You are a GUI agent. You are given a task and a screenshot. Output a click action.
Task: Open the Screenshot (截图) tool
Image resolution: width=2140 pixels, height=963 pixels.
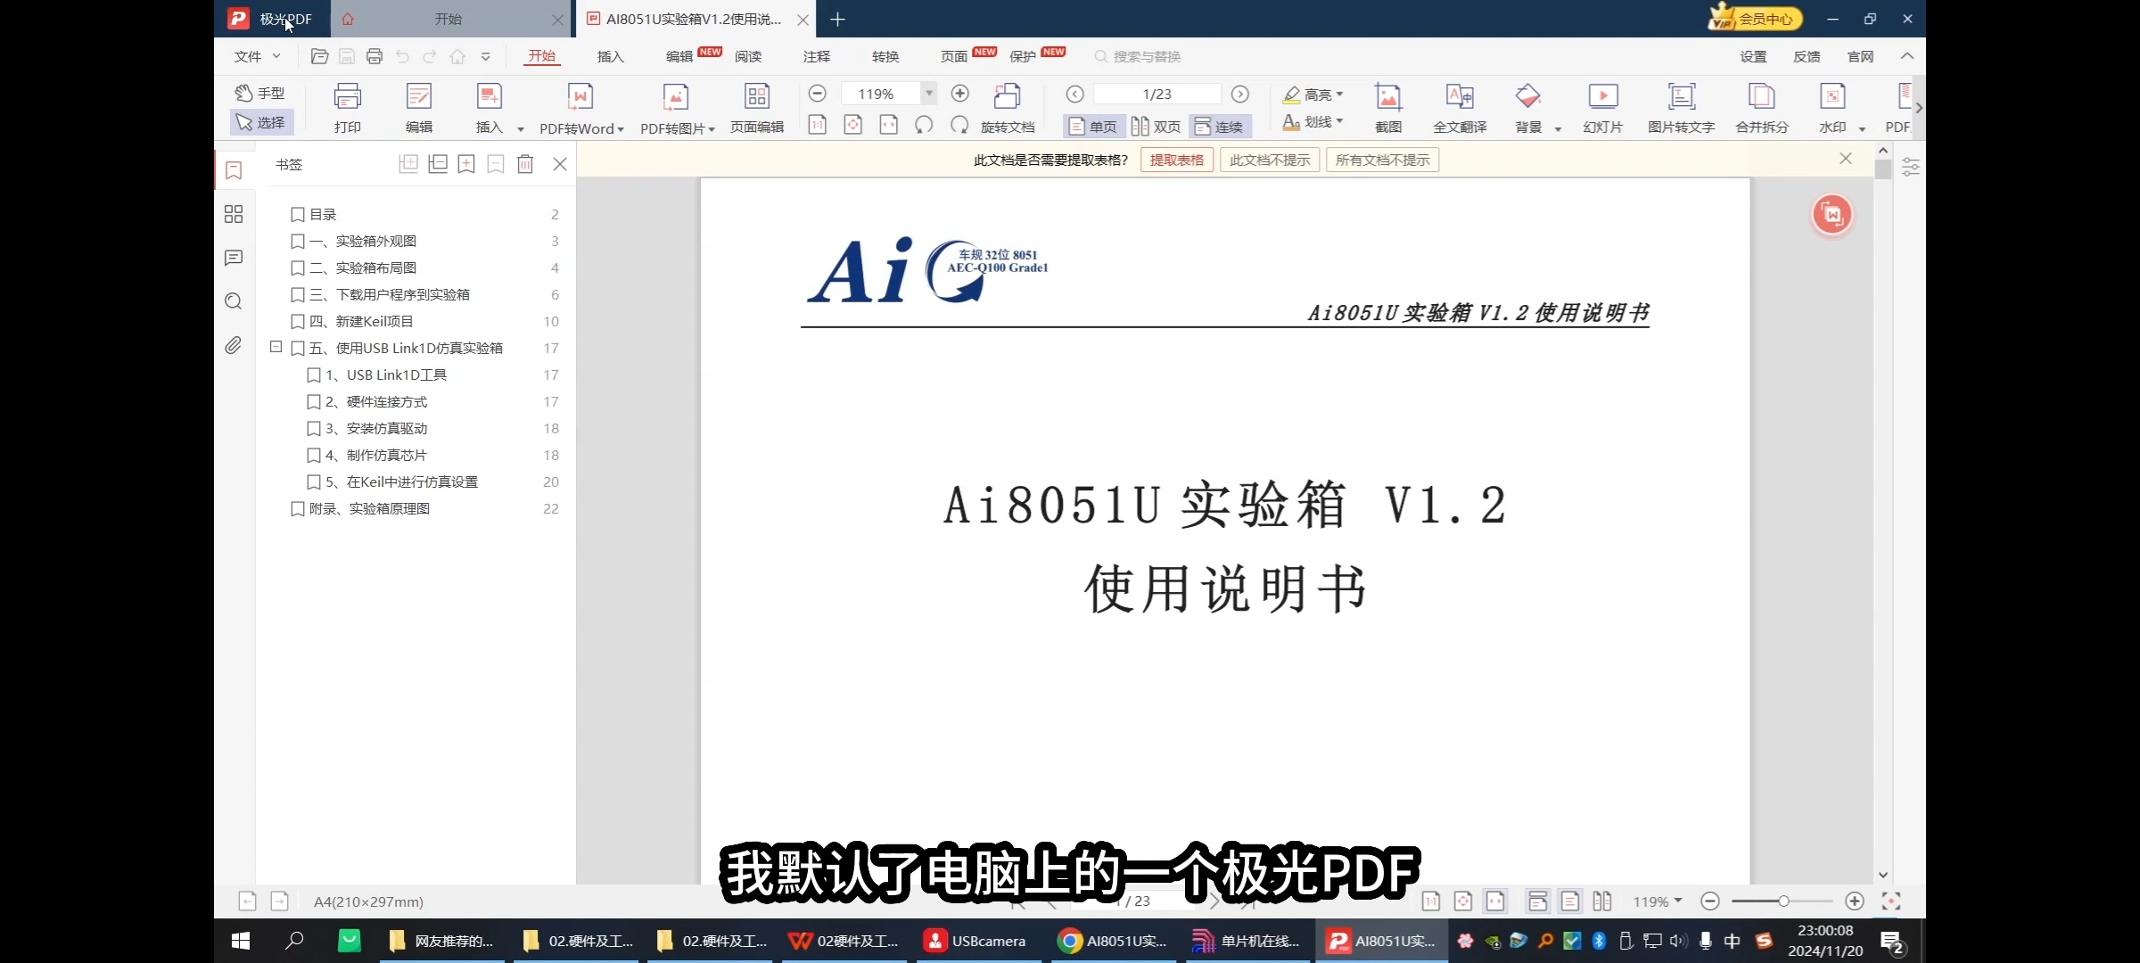point(1388,107)
